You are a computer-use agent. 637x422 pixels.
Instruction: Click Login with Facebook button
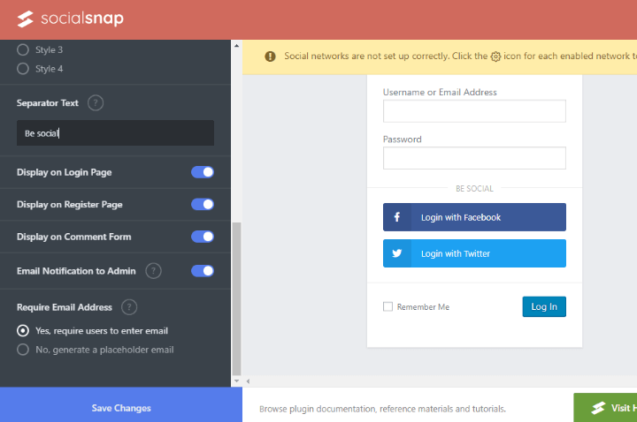[474, 217]
